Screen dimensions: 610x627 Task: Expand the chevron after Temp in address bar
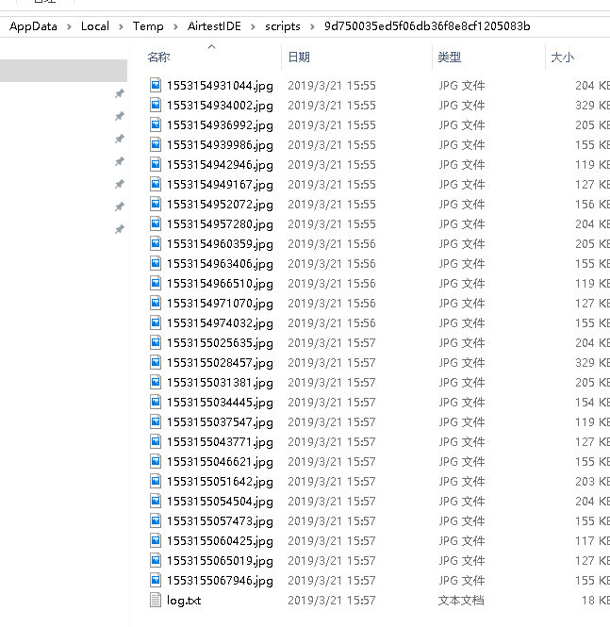click(x=175, y=26)
